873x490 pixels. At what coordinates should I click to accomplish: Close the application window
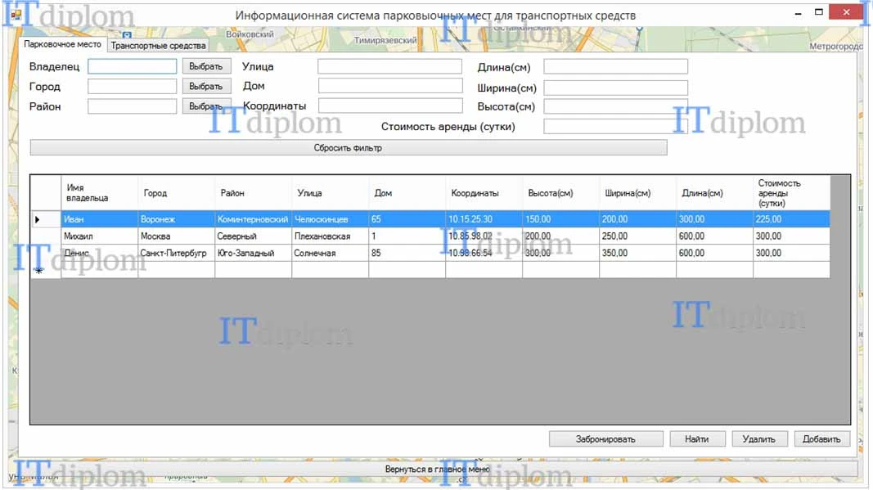coord(846,12)
